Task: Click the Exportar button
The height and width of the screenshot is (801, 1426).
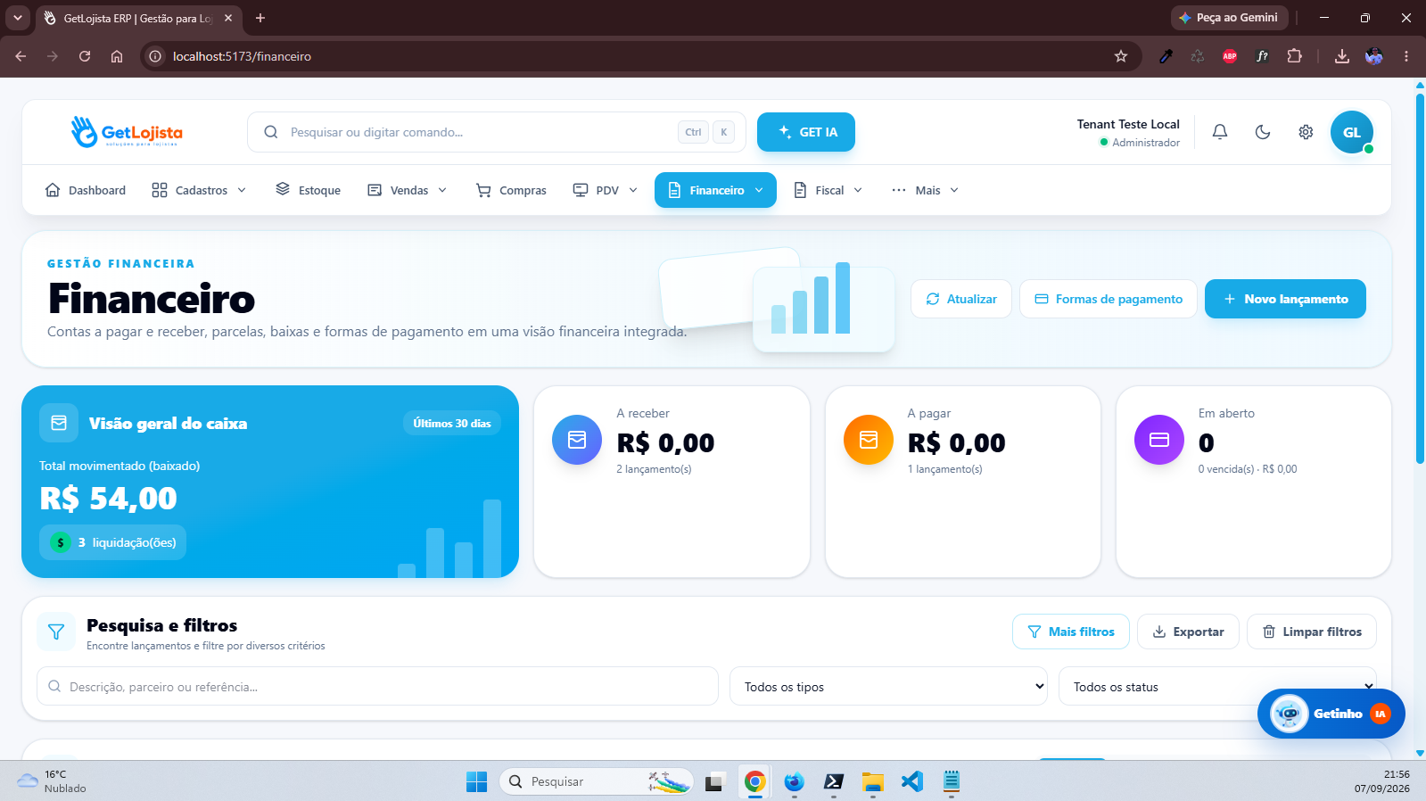Action: [1188, 632]
